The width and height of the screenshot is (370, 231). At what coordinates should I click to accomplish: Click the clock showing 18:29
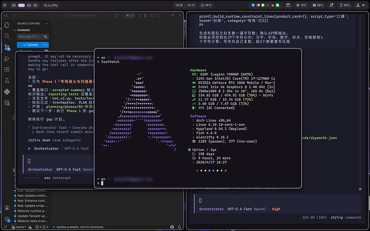pyautogui.click(x=179, y=5)
